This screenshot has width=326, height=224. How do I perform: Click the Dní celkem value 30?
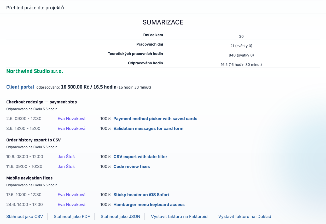pyautogui.click(x=241, y=37)
